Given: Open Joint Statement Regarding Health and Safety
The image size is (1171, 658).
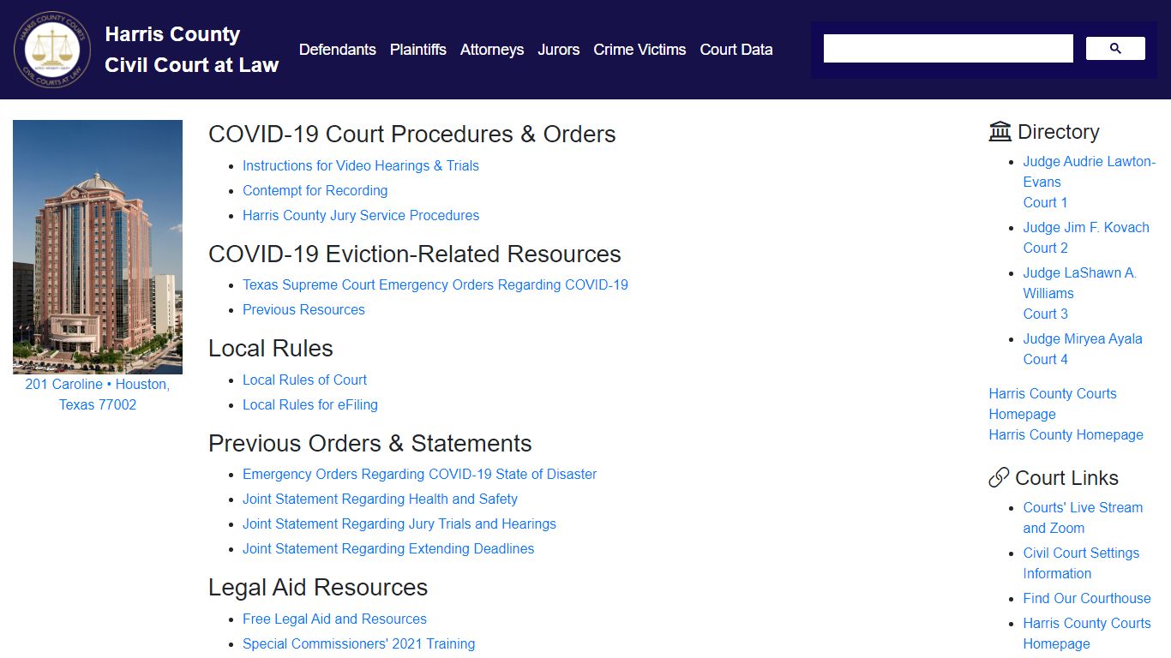Looking at the screenshot, I should pos(380,499).
